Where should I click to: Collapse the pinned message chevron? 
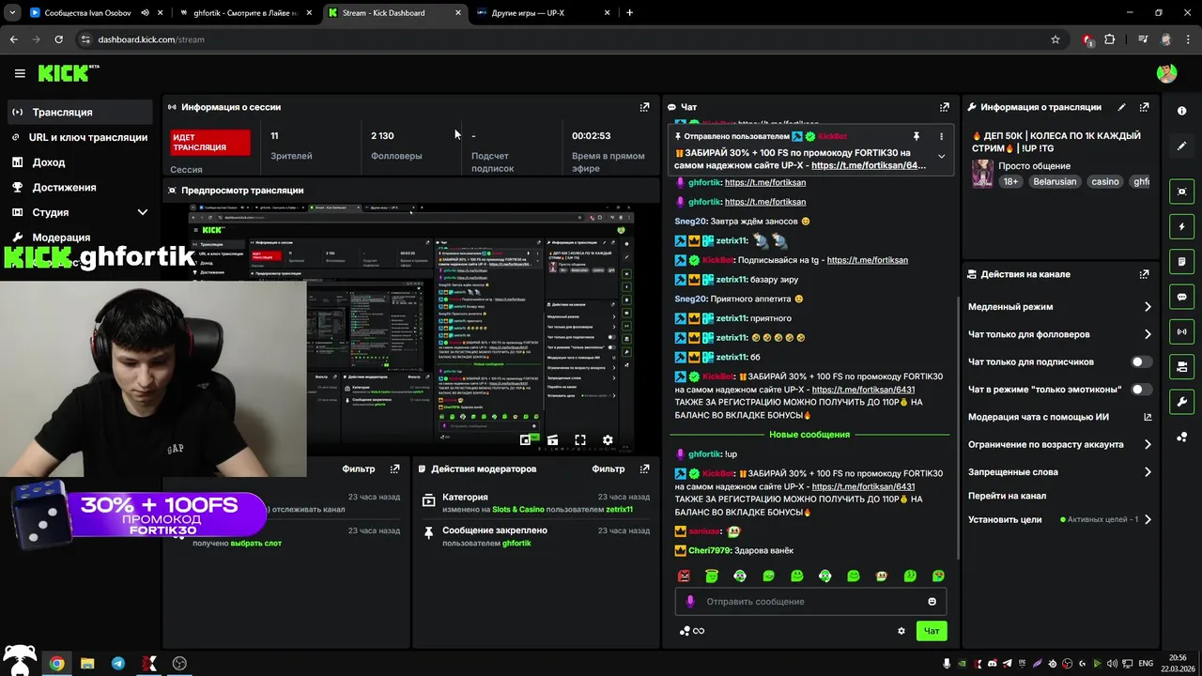(941, 157)
